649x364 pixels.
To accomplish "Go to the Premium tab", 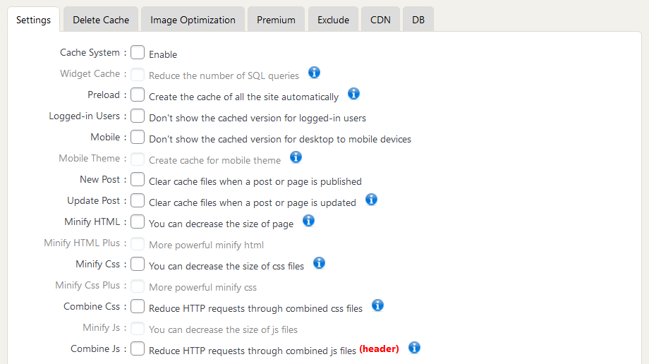I will click(276, 20).
